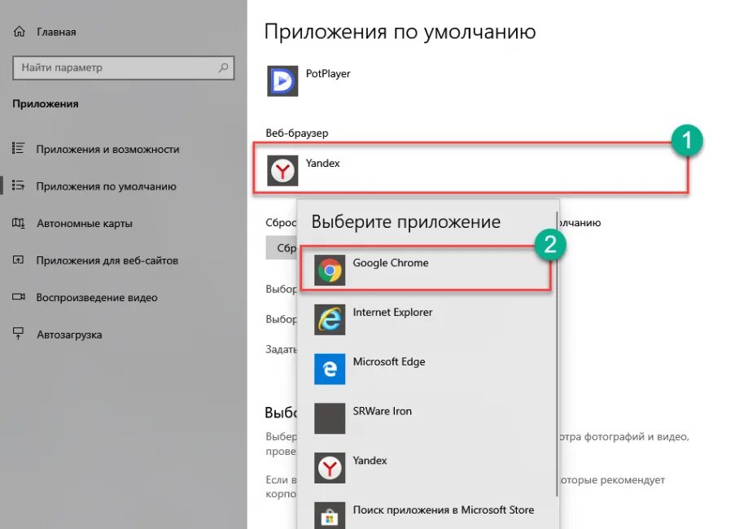This screenshot has width=744, height=529.
Task: Click the Internet Explorer icon in popup
Action: (x=330, y=319)
